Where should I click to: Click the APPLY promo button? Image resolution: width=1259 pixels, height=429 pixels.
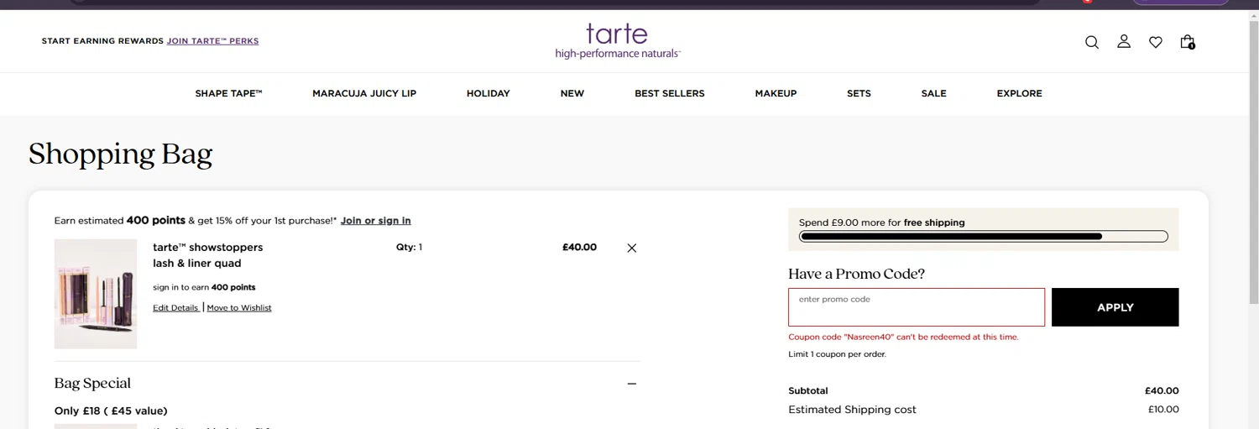(1115, 307)
